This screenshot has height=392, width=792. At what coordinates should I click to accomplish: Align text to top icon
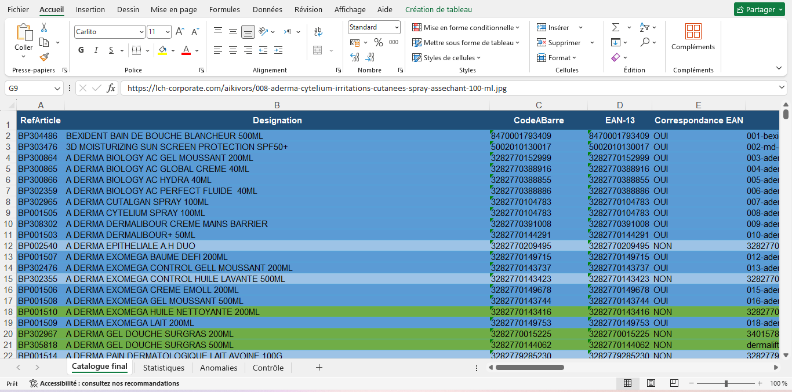tap(218, 31)
